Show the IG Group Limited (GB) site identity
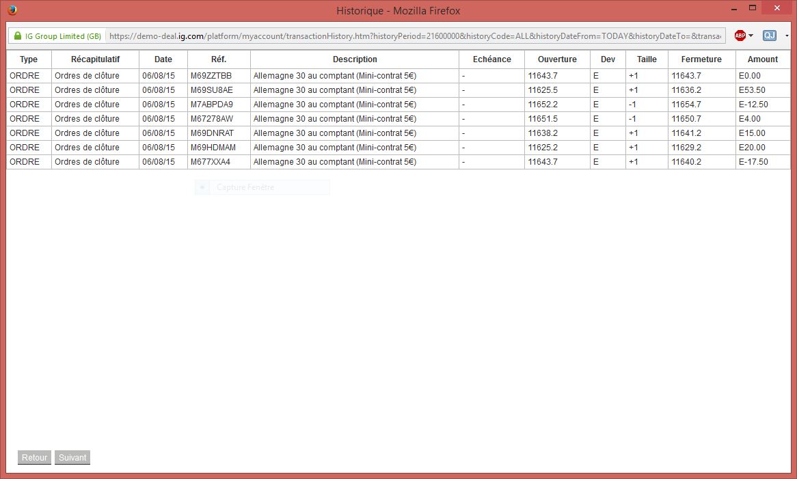This screenshot has height=479, width=797. pos(57,36)
